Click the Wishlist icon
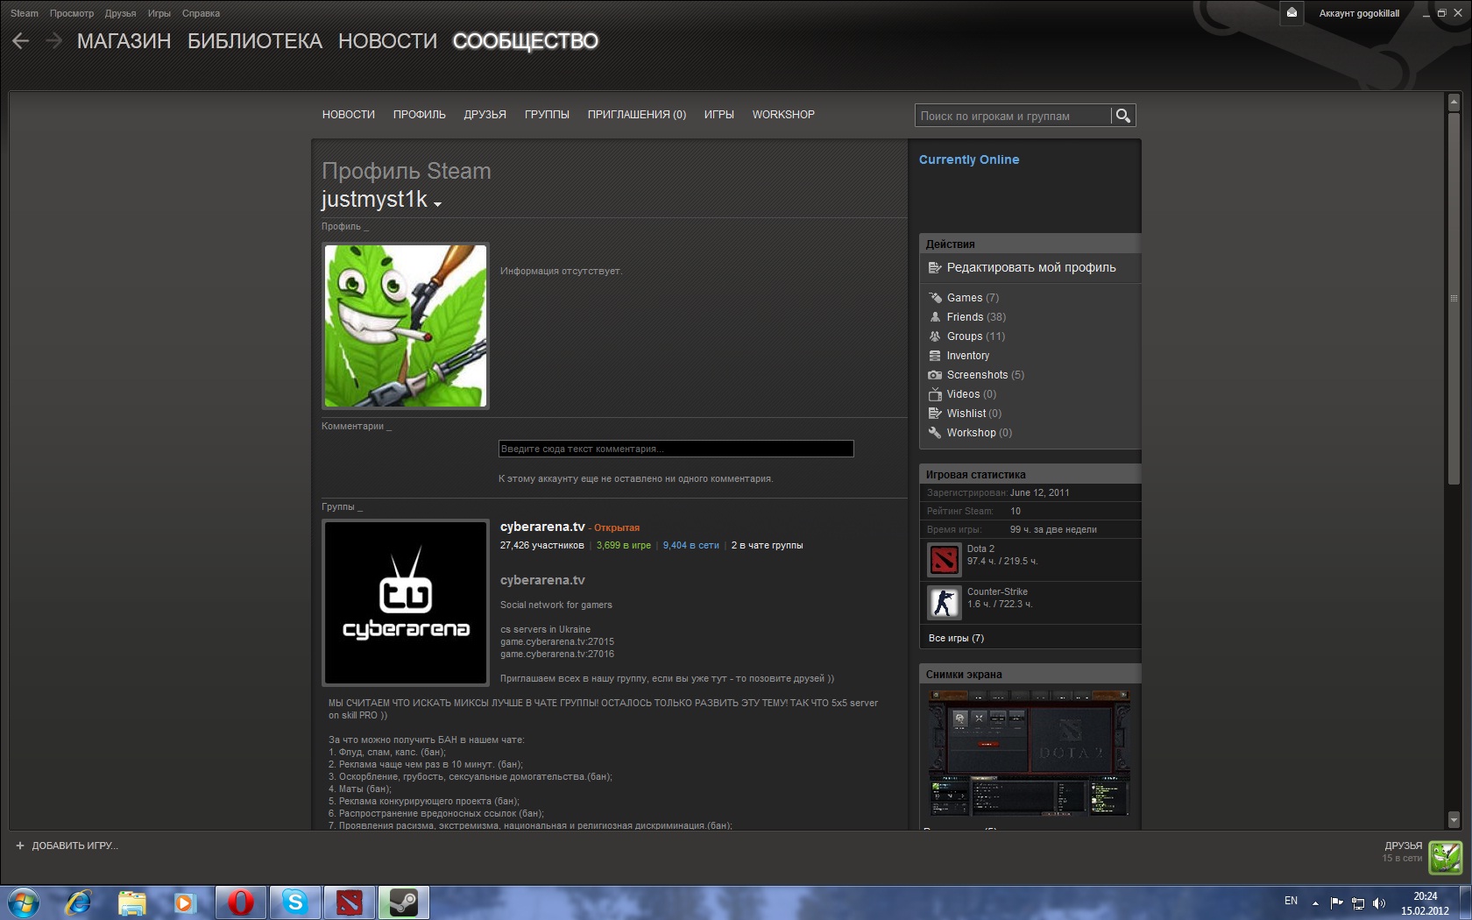Viewport: 1472px width, 920px height. pyautogui.click(x=935, y=414)
